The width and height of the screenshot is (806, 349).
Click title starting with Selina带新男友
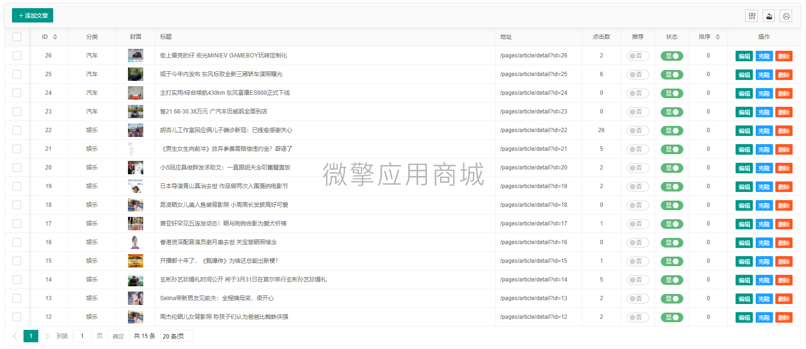[x=217, y=298]
